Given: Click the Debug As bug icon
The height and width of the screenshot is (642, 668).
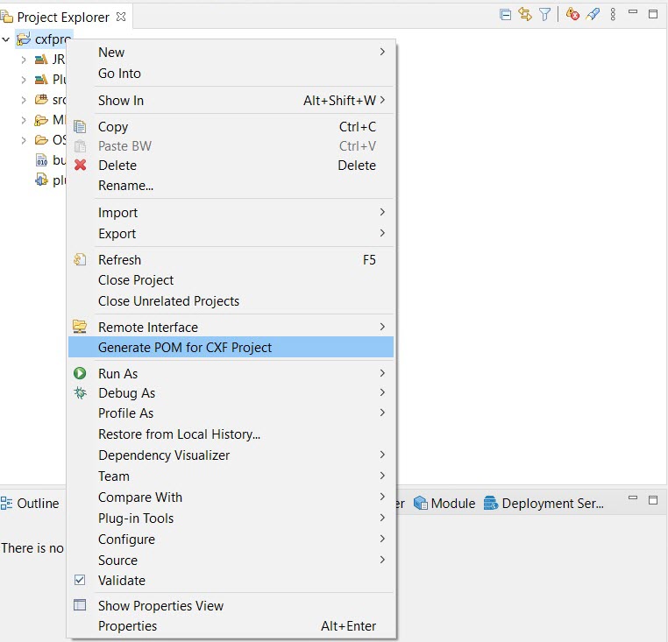Looking at the screenshot, I should pyautogui.click(x=81, y=393).
